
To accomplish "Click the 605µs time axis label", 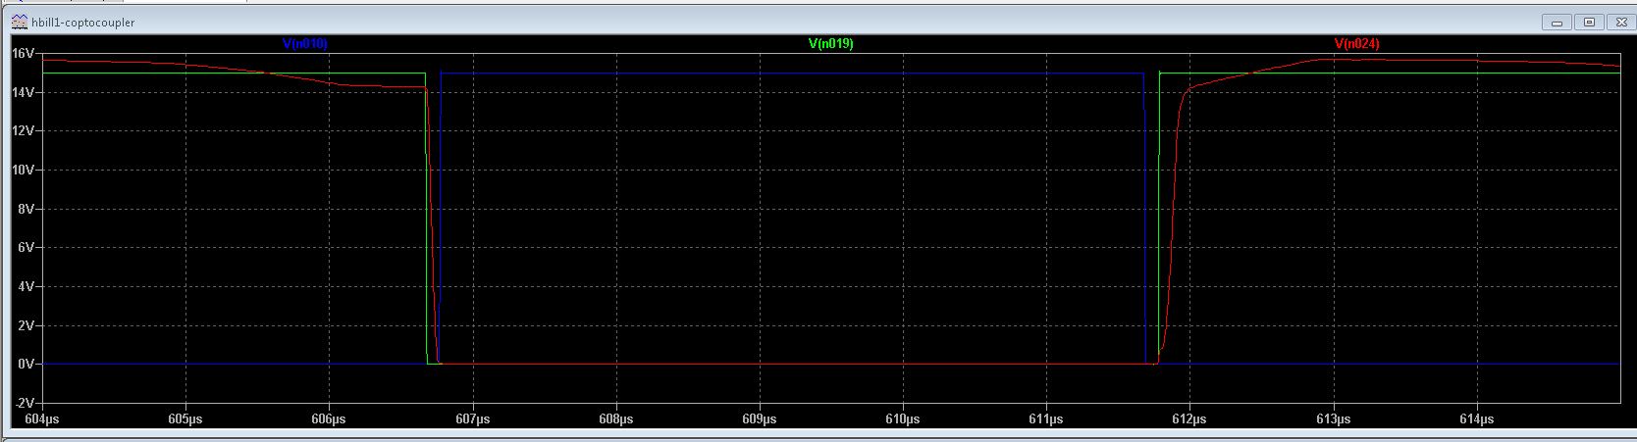I will pyautogui.click(x=185, y=419).
